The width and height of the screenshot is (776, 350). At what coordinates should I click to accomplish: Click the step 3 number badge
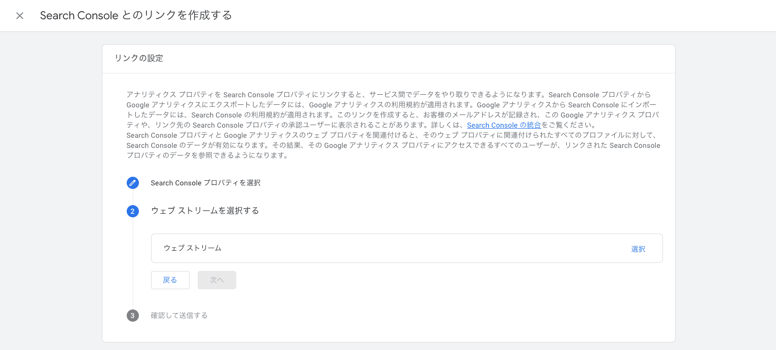point(133,316)
